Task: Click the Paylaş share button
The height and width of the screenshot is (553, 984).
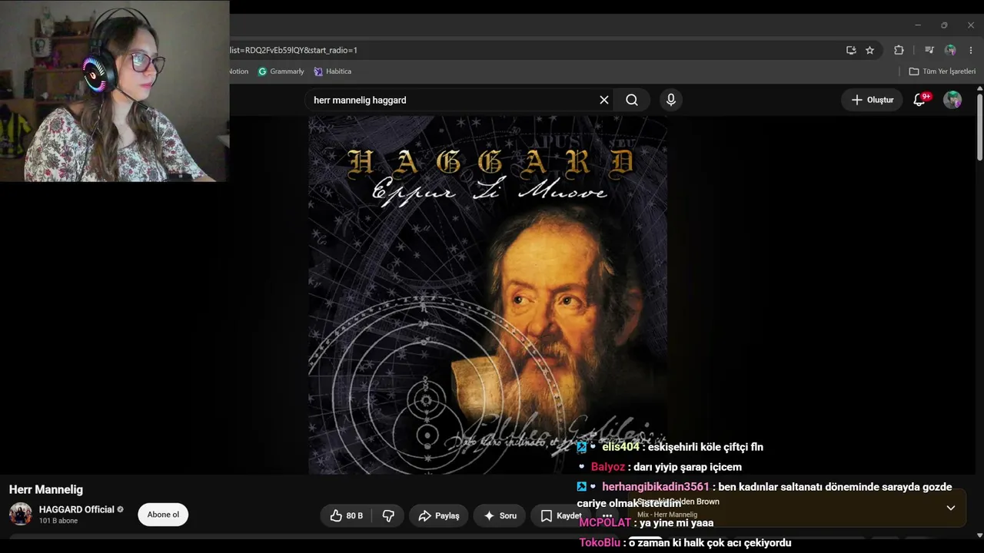Action: tap(438, 516)
